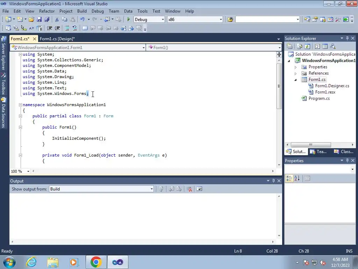Screen dimensions: 358x269
Task: Click the Alphabetical sort icon in Properties
Action: pyautogui.click(x=297, y=178)
